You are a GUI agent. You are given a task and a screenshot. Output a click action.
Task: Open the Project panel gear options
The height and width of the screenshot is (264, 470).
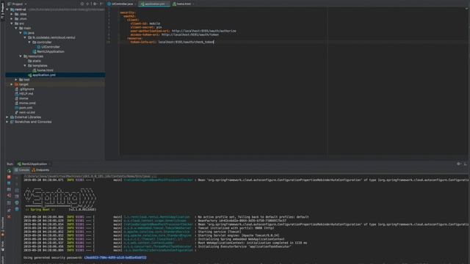[95, 4]
